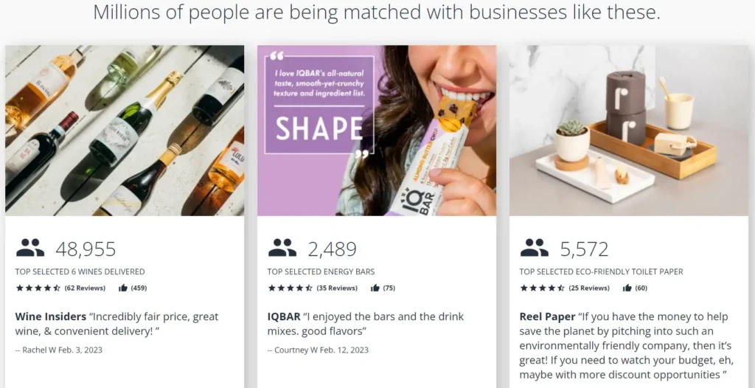
Task: Click the people icon beside 48,955
Action: pyautogui.click(x=29, y=249)
